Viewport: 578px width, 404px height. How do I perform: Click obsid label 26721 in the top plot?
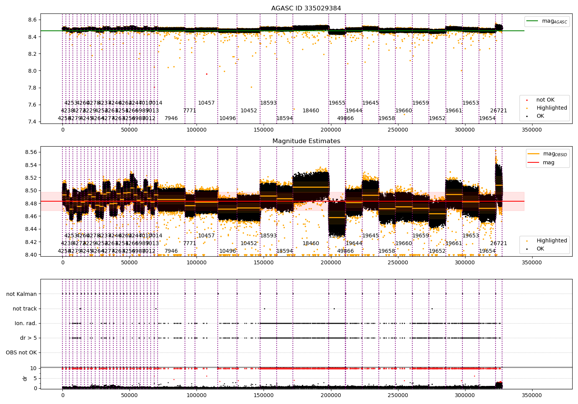(x=499, y=110)
